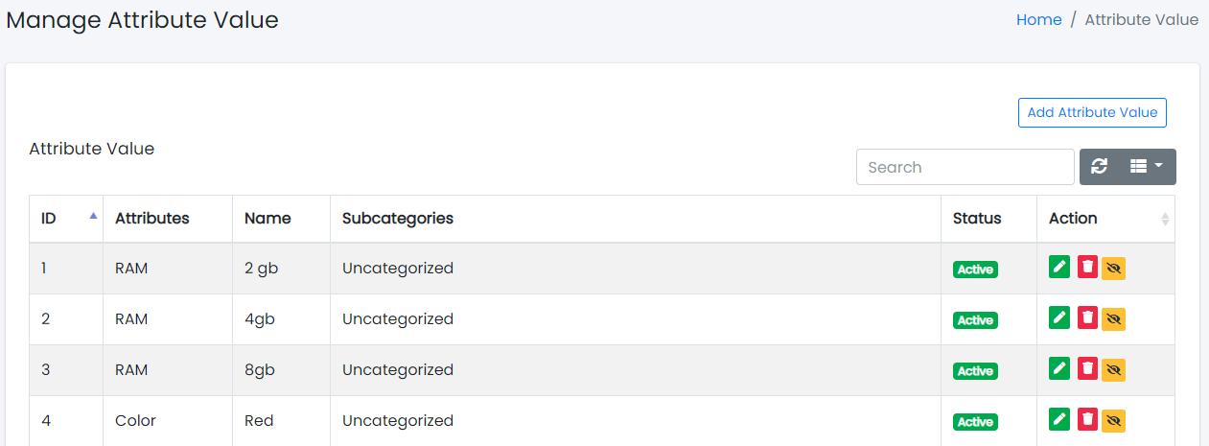The width and height of the screenshot is (1209, 446).
Task: Delete the Red color attribute value
Action: click(1087, 419)
